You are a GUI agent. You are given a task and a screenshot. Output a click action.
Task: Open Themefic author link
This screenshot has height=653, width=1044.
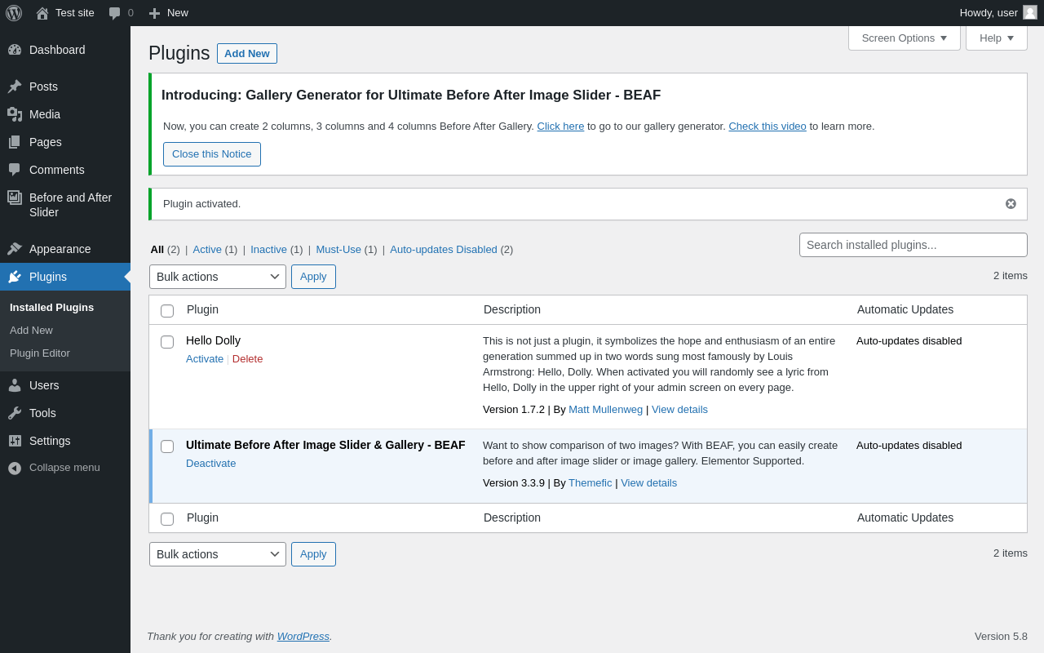point(590,483)
